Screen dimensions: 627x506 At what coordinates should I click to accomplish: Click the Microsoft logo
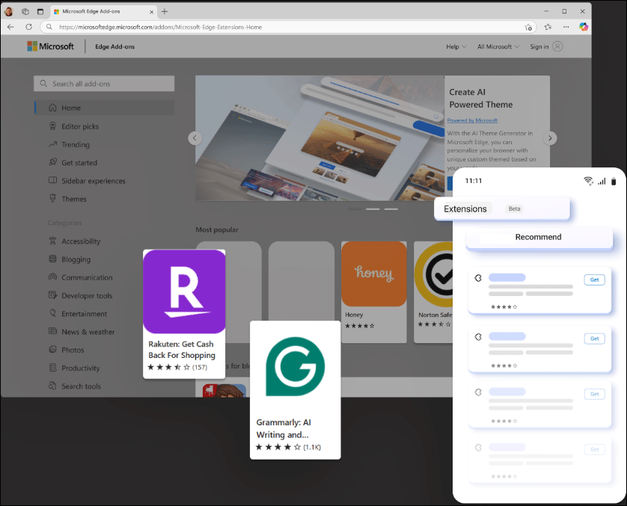point(50,46)
